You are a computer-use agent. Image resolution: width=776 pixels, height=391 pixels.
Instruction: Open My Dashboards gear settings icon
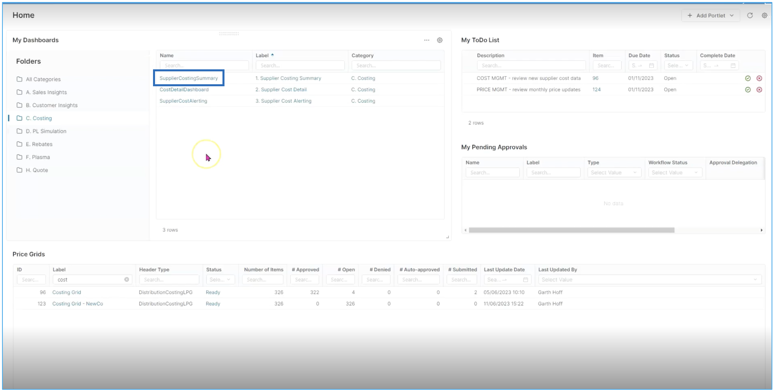click(440, 40)
